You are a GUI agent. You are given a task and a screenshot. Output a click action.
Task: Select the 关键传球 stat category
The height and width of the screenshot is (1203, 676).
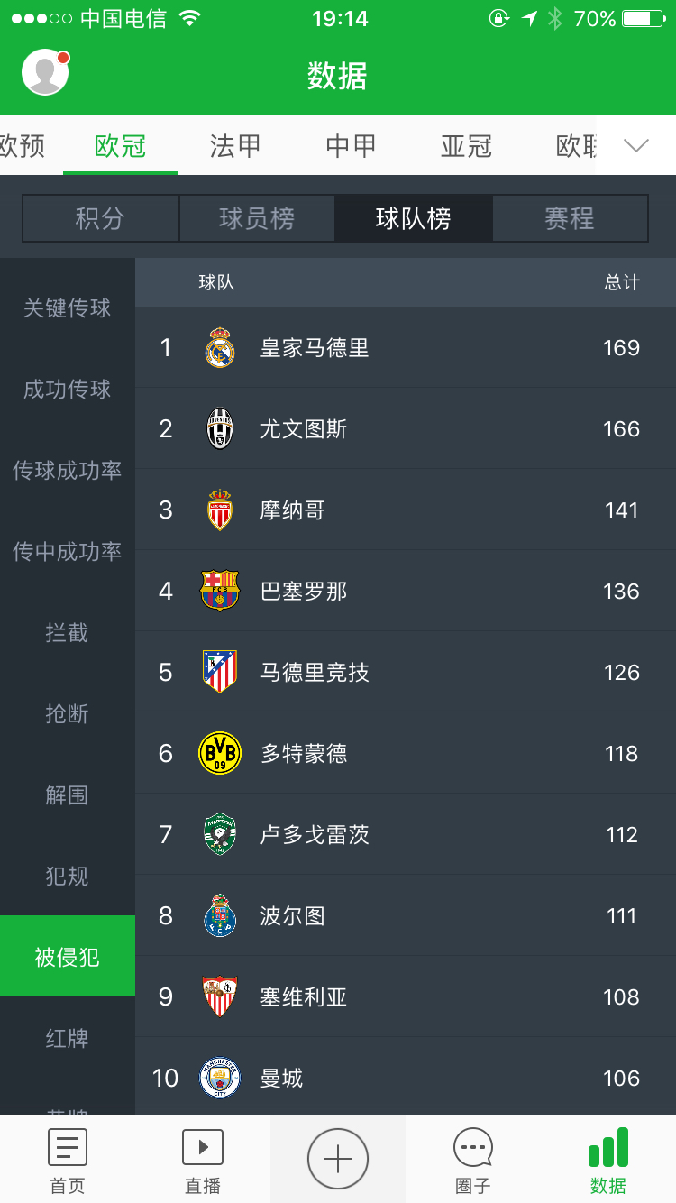pos(68,308)
